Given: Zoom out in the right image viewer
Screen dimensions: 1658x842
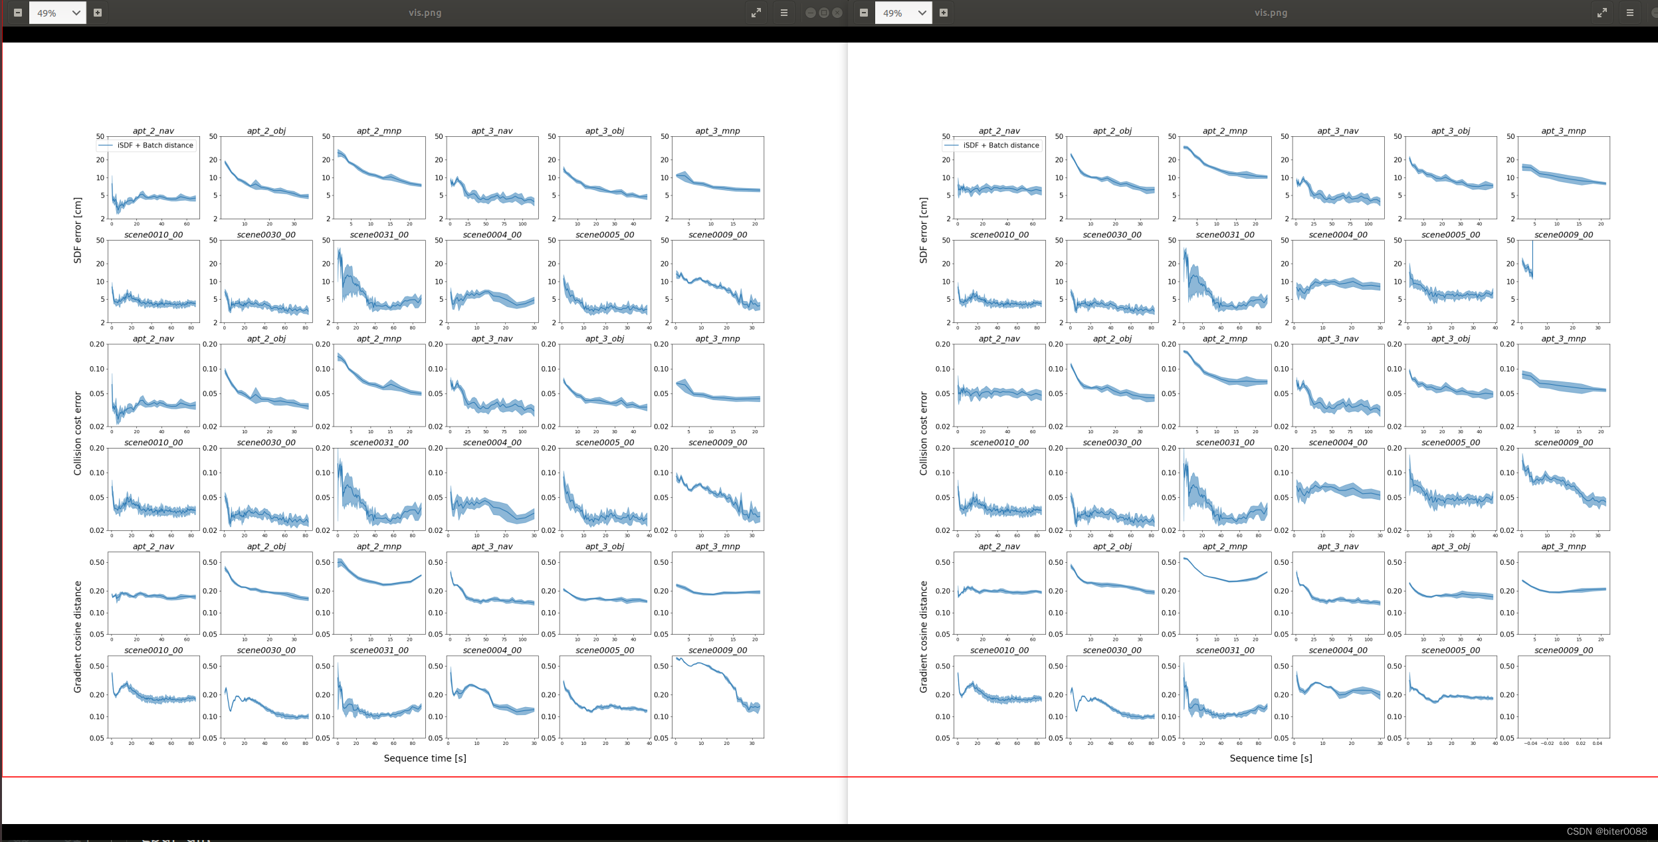Looking at the screenshot, I should [x=864, y=13].
